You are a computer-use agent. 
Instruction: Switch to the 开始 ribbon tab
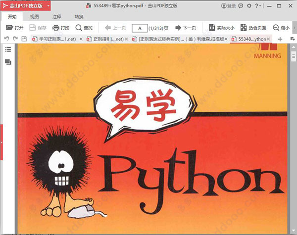pyautogui.click(x=12, y=17)
